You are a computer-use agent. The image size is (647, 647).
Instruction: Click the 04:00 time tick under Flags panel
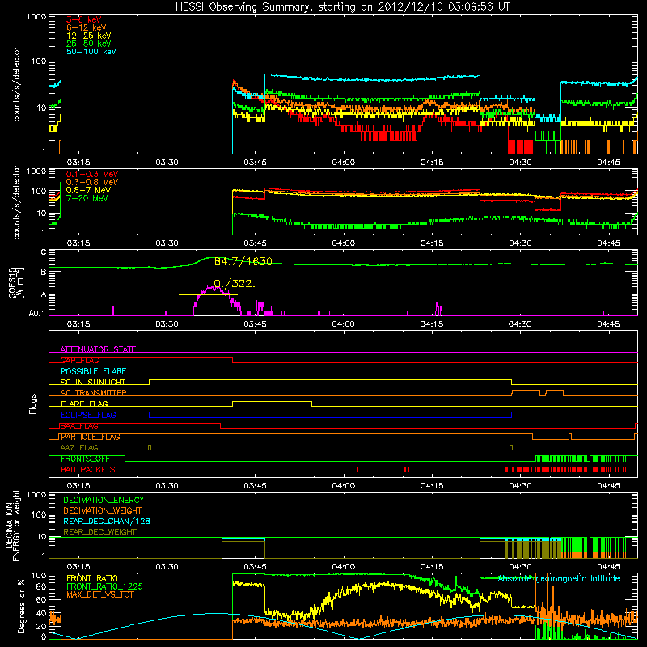[343, 485]
